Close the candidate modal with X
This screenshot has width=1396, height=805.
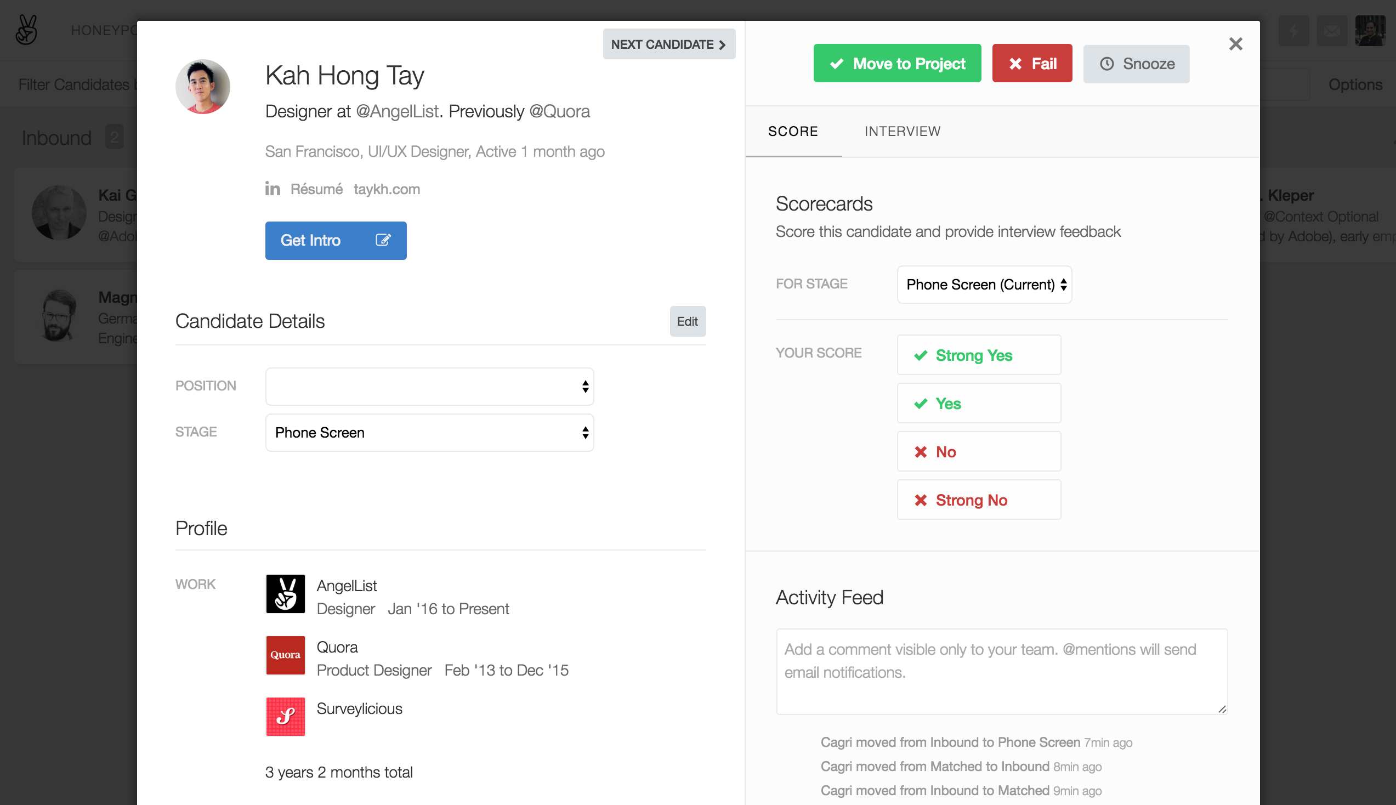1235,44
